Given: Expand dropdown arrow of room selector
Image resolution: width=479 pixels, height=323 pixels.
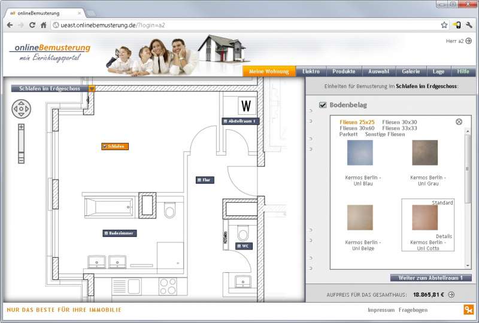Looking at the screenshot, I should tap(92, 89).
